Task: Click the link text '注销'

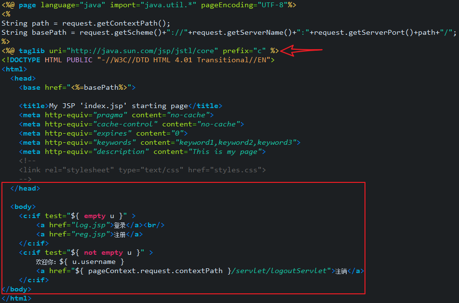Action: tap(341, 271)
